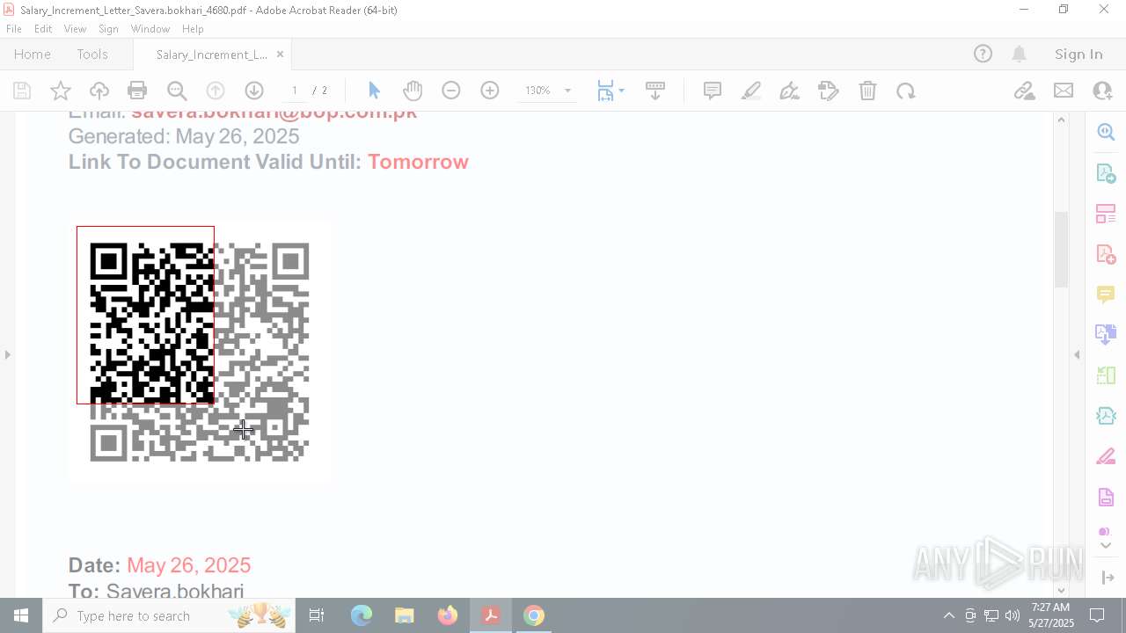Select the Salary_Increment_L... document tab
The height and width of the screenshot is (633, 1126).
pyautogui.click(x=211, y=55)
